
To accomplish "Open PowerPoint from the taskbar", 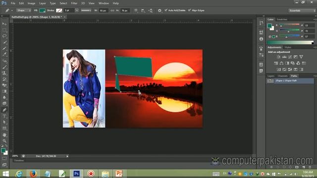I will point(119,174).
